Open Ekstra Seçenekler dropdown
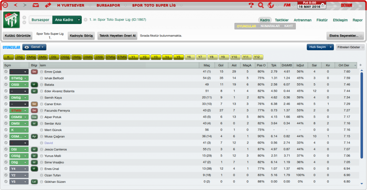Screen dimensions: 367x190 tap(345, 36)
